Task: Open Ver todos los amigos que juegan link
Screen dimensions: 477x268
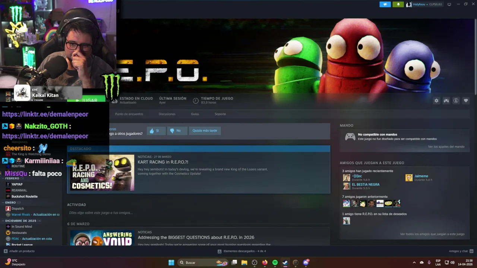Action: tap(432, 234)
